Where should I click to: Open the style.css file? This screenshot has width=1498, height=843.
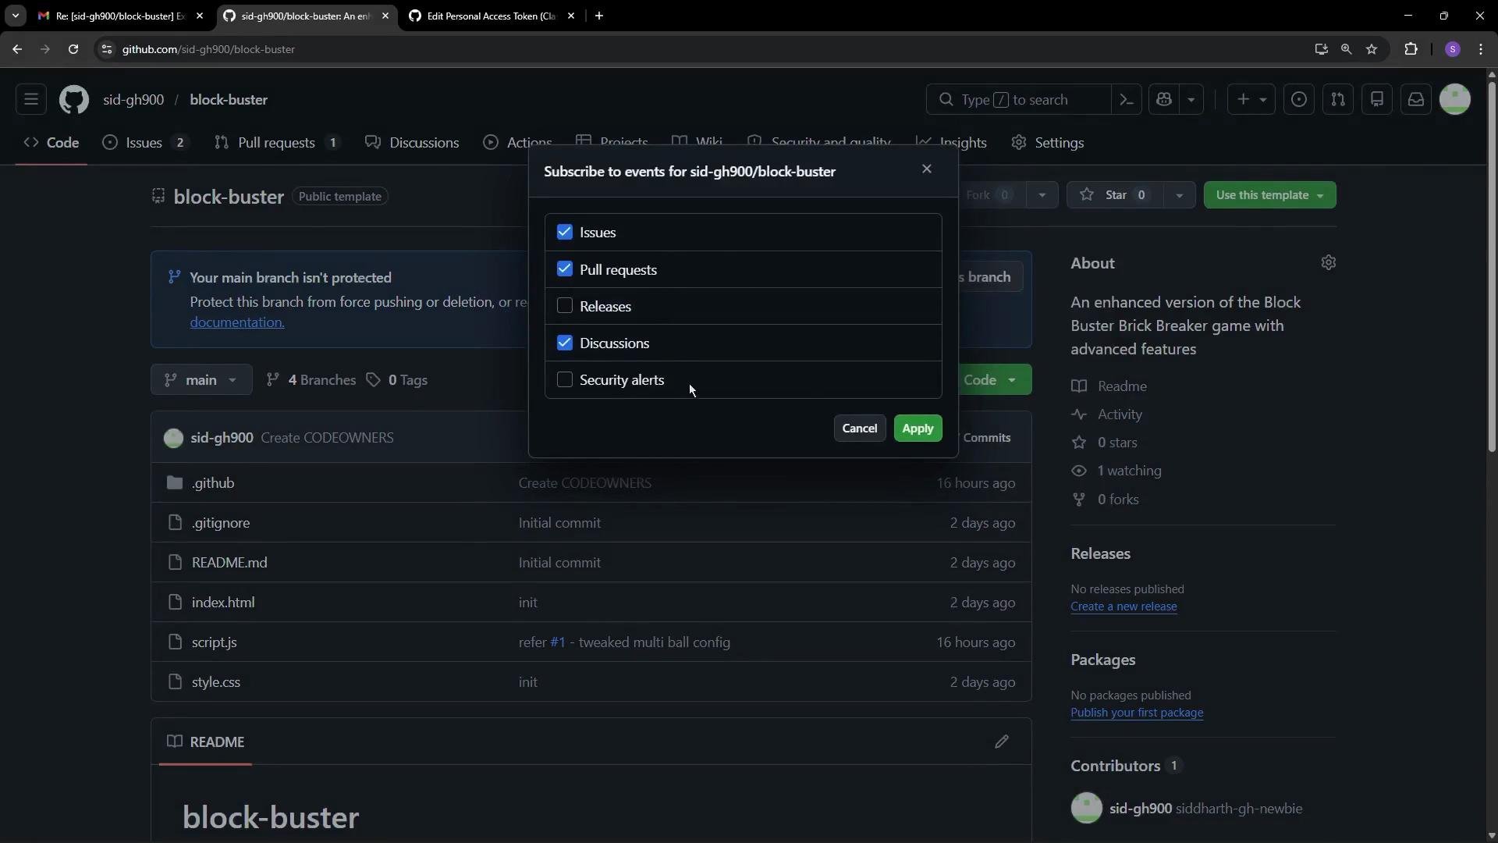[x=216, y=682]
